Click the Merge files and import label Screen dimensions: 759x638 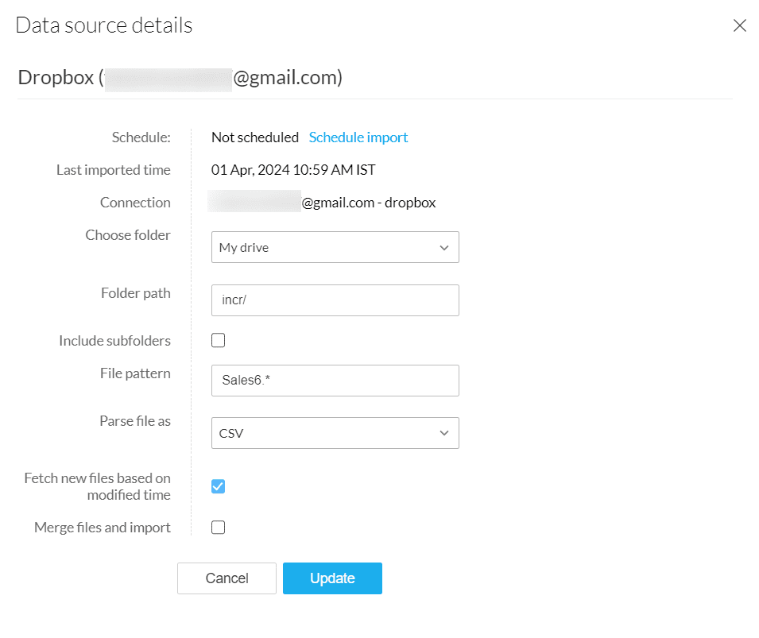coord(103,528)
